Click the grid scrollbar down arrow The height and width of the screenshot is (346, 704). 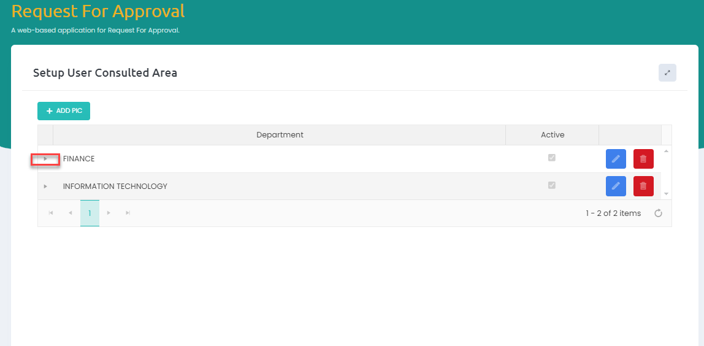[x=667, y=194]
